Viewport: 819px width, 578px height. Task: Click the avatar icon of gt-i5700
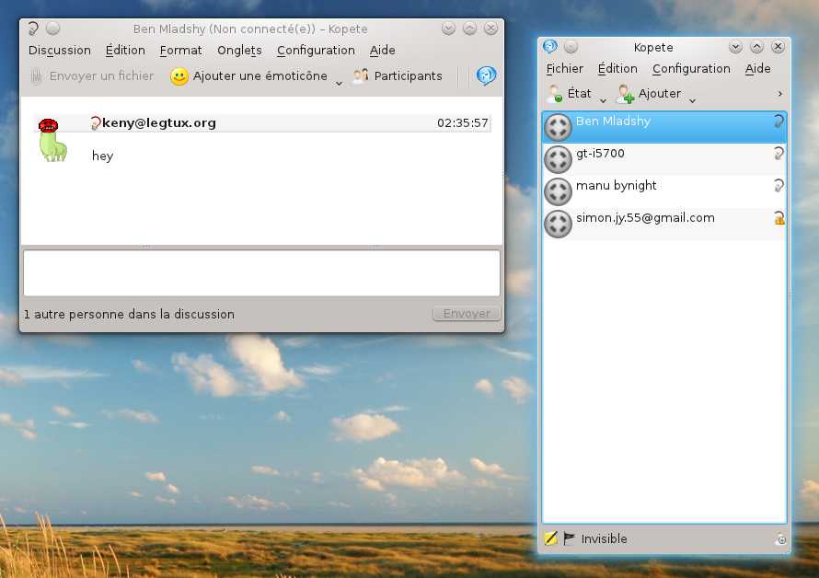[x=558, y=159]
